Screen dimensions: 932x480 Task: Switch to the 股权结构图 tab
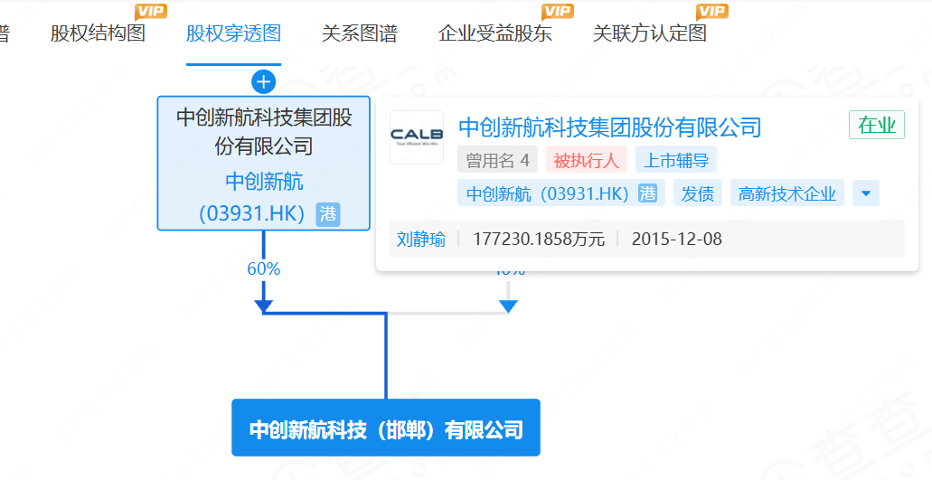click(98, 33)
